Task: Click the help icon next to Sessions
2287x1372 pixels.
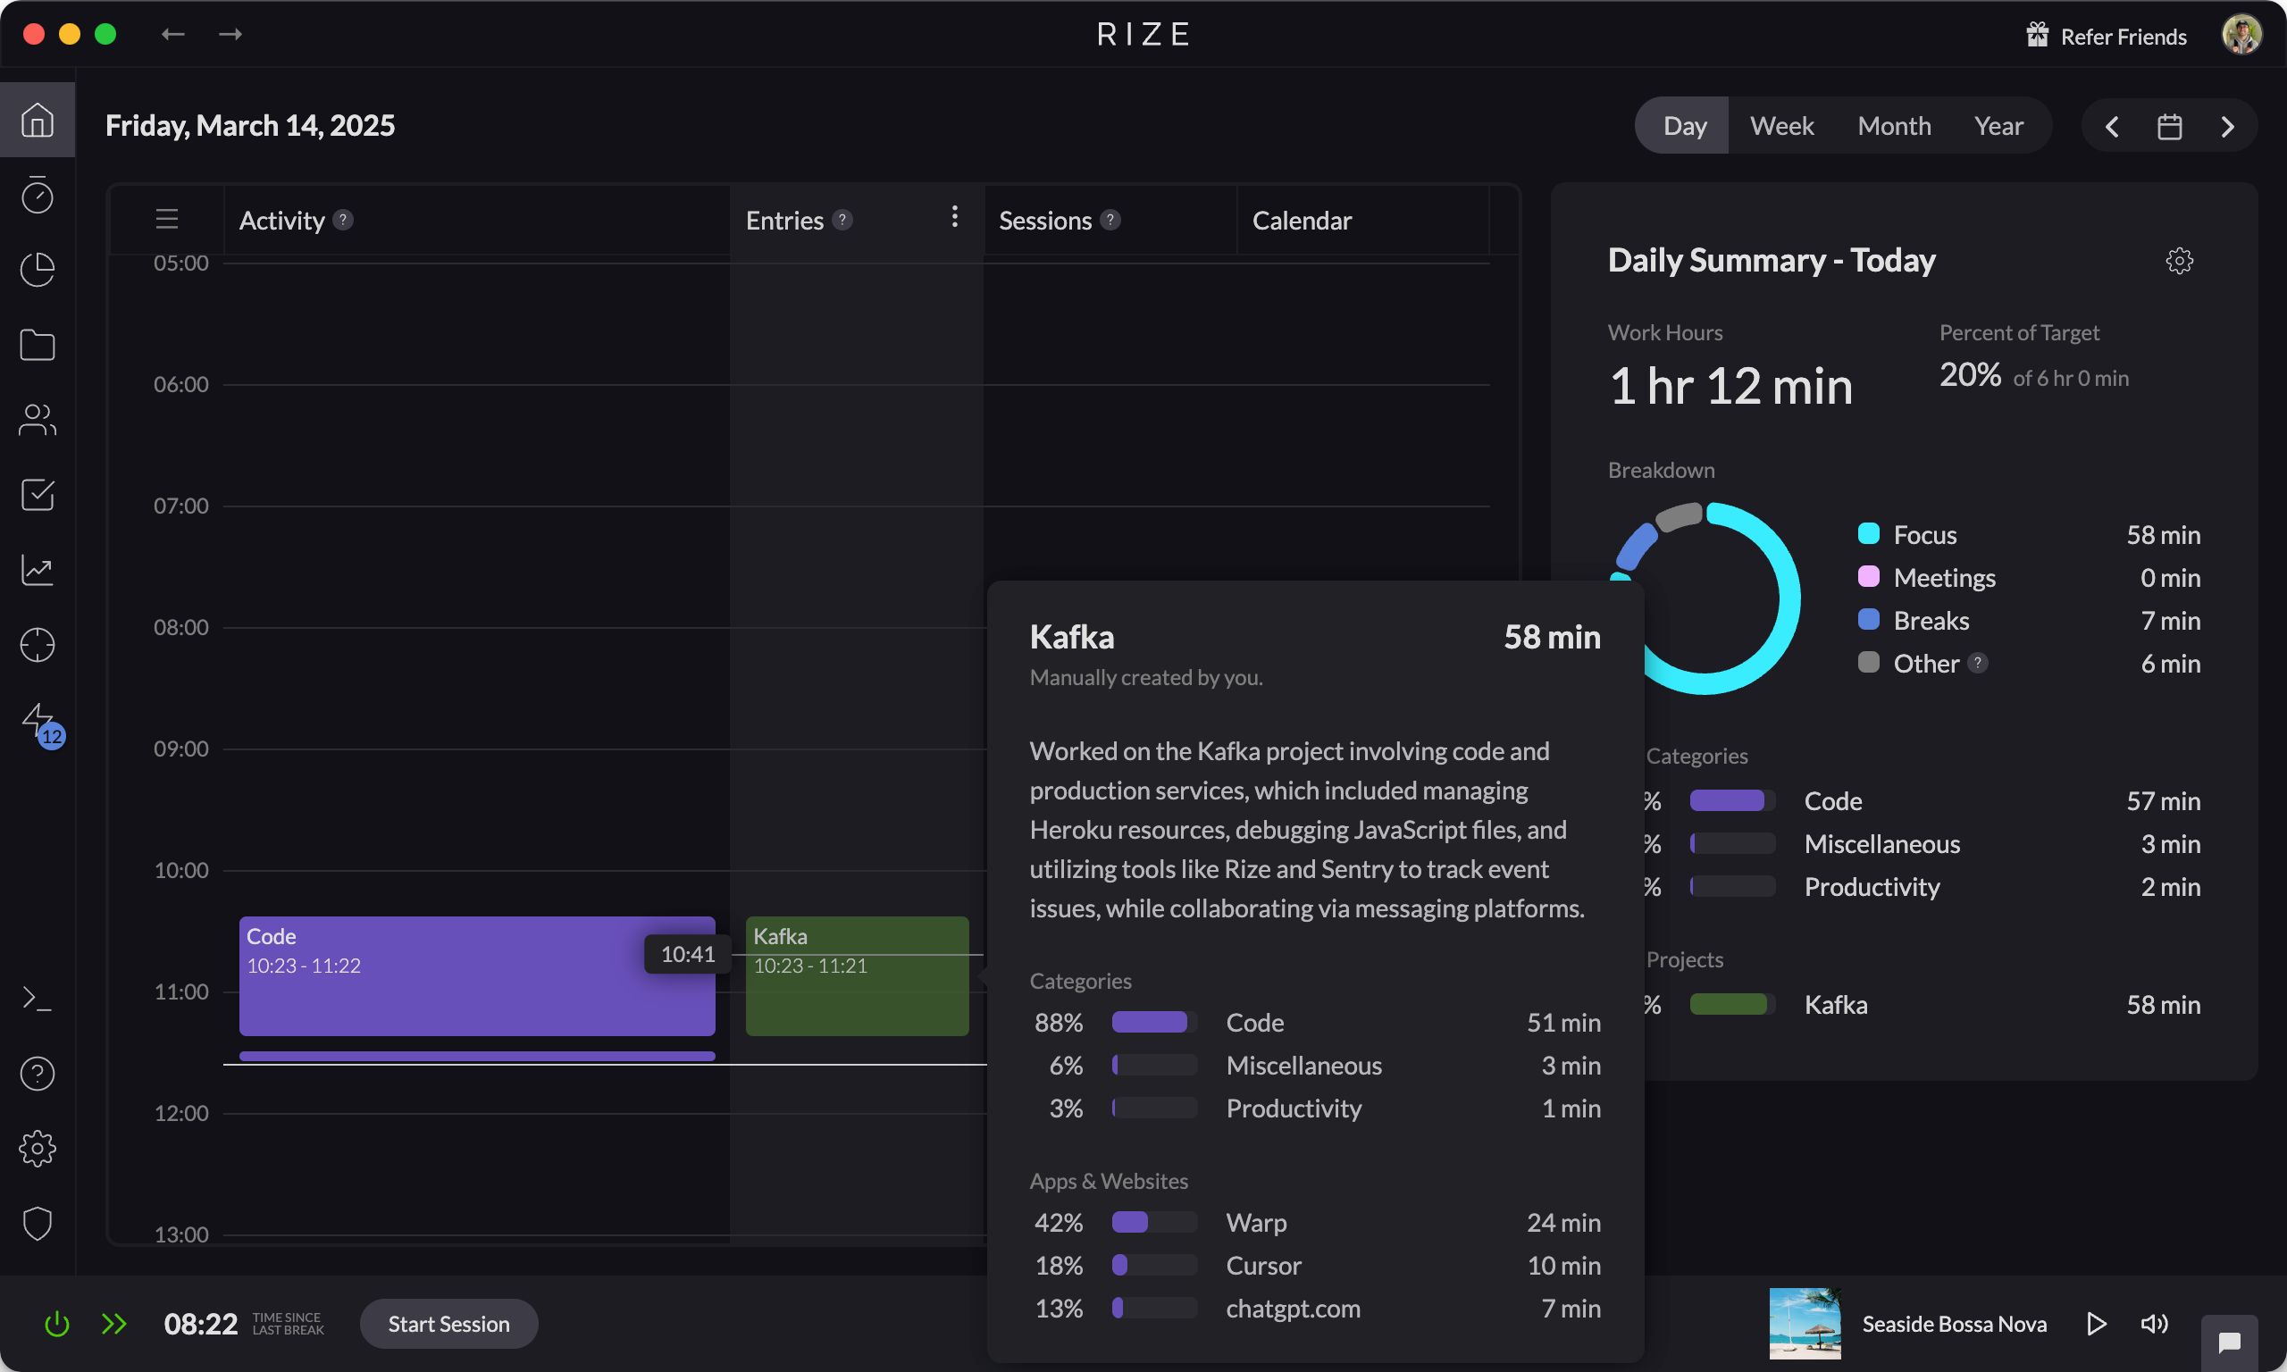Action: (1110, 220)
